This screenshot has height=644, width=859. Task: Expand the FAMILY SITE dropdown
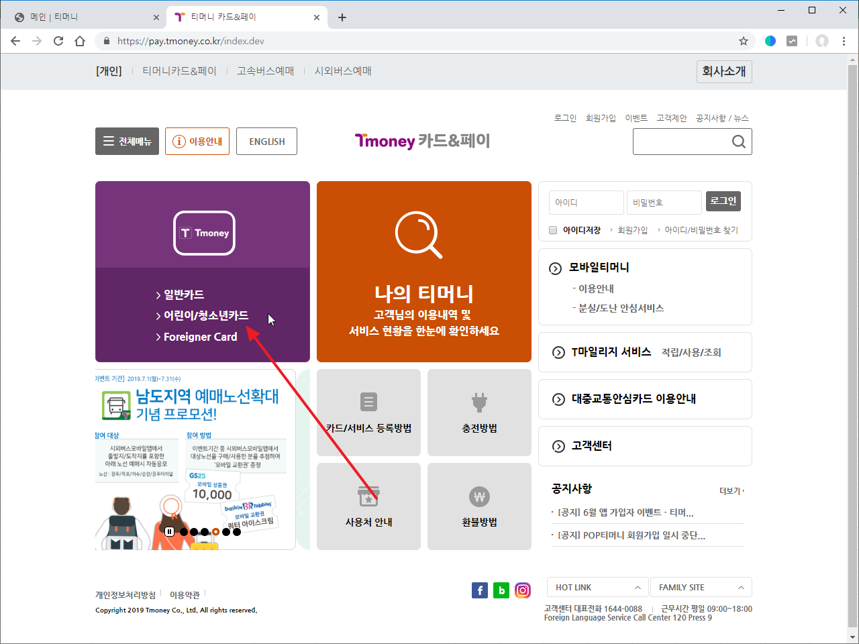[x=701, y=587]
